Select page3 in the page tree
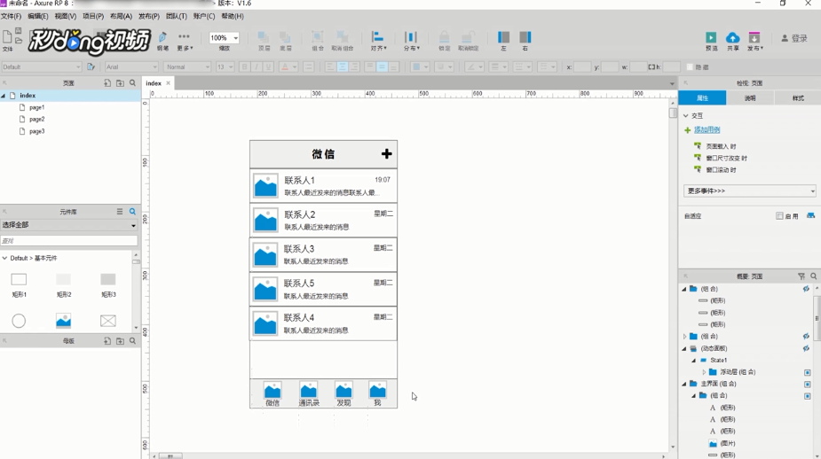This screenshot has width=821, height=459. click(x=36, y=131)
